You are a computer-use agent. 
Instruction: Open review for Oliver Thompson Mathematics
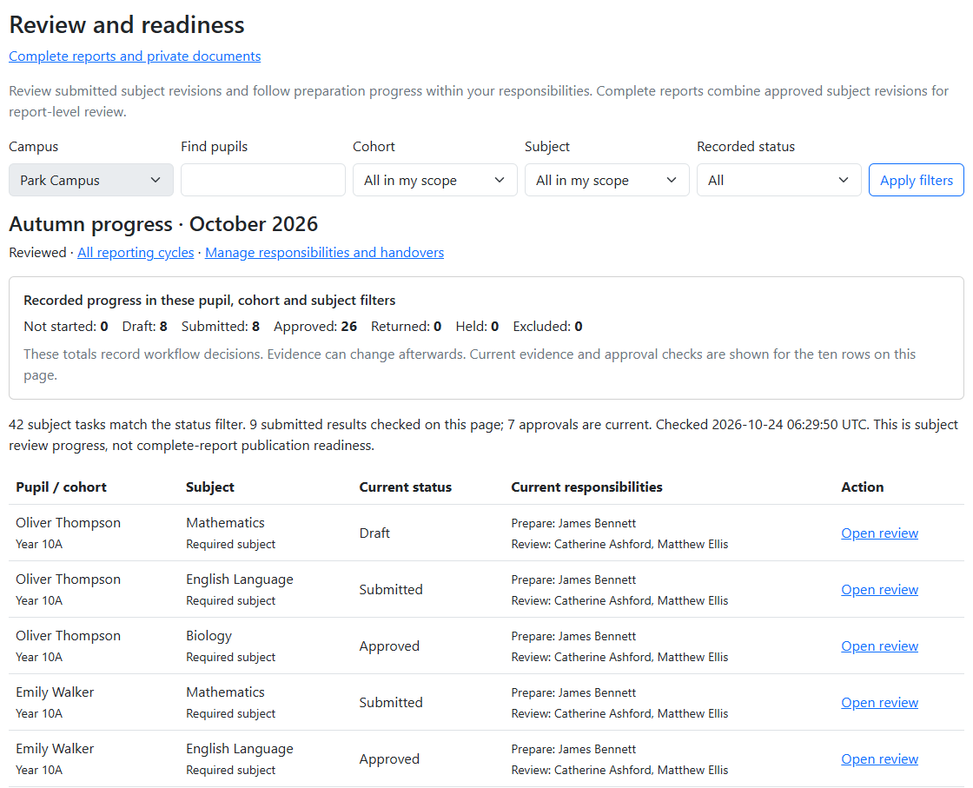click(x=879, y=533)
